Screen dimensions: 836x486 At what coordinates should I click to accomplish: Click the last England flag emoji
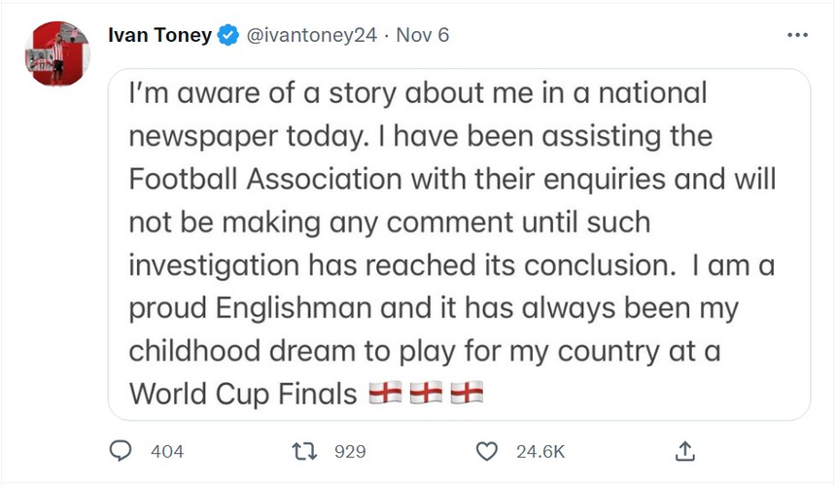tap(467, 393)
